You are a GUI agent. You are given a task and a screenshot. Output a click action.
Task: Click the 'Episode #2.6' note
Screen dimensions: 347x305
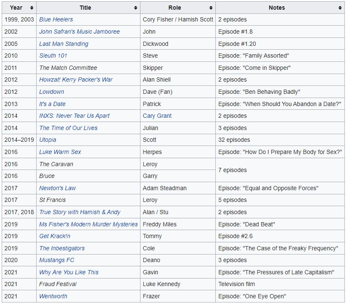coord(235,236)
